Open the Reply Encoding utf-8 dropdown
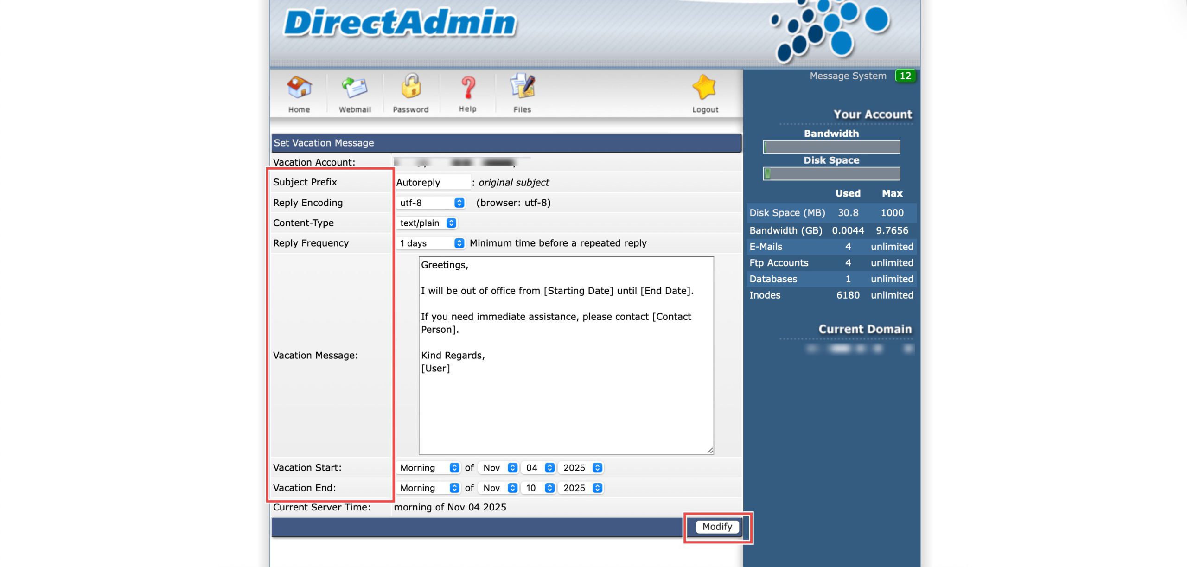Screen dimensions: 1187x567 click(431, 203)
